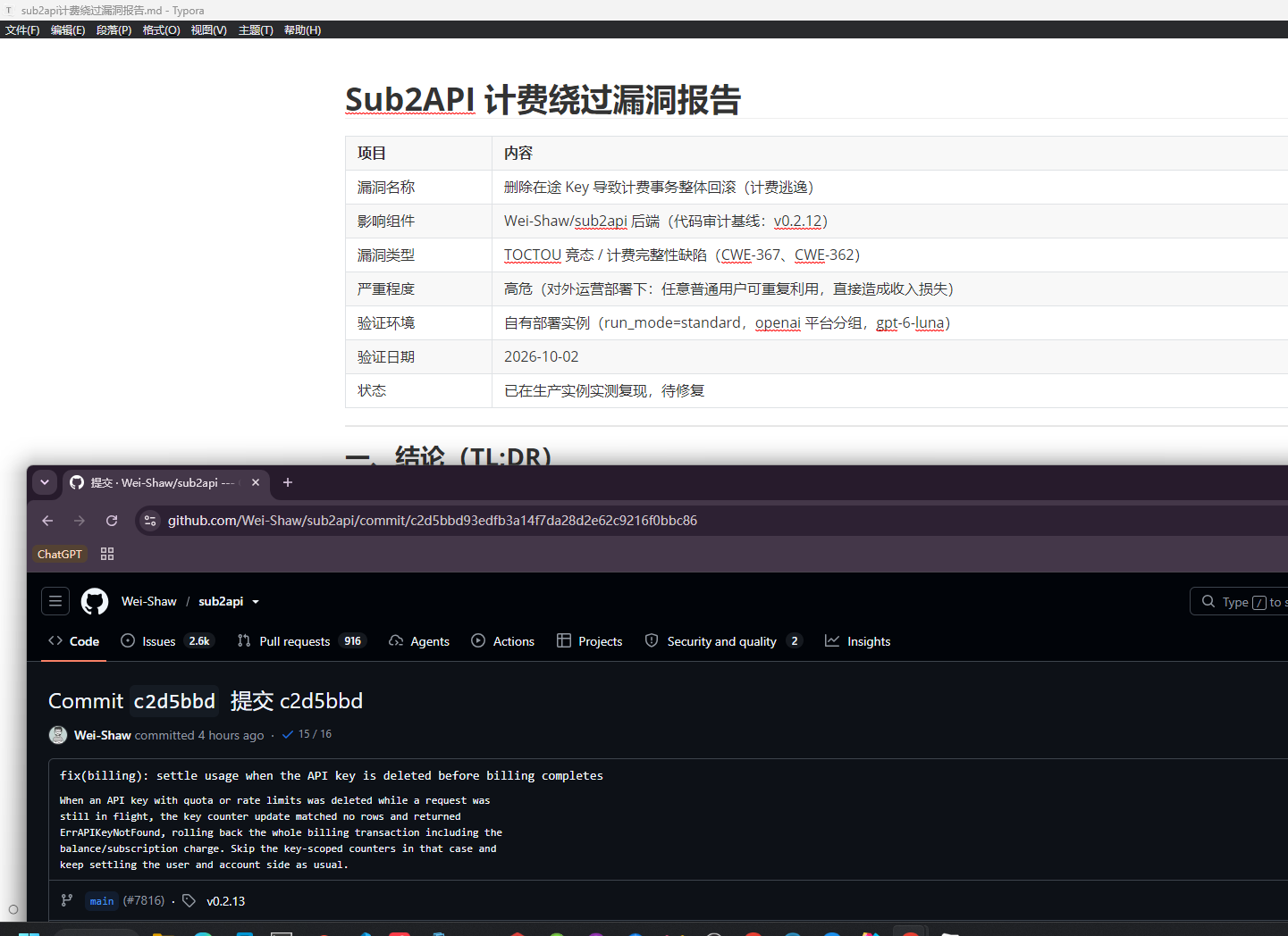Open the 15 / 16 checks status dropdown
The width and height of the screenshot is (1288, 936).
click(307, 734)
